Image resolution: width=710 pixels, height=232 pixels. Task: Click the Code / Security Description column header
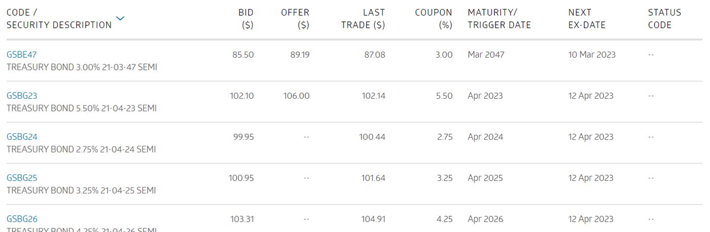[59, 19]
